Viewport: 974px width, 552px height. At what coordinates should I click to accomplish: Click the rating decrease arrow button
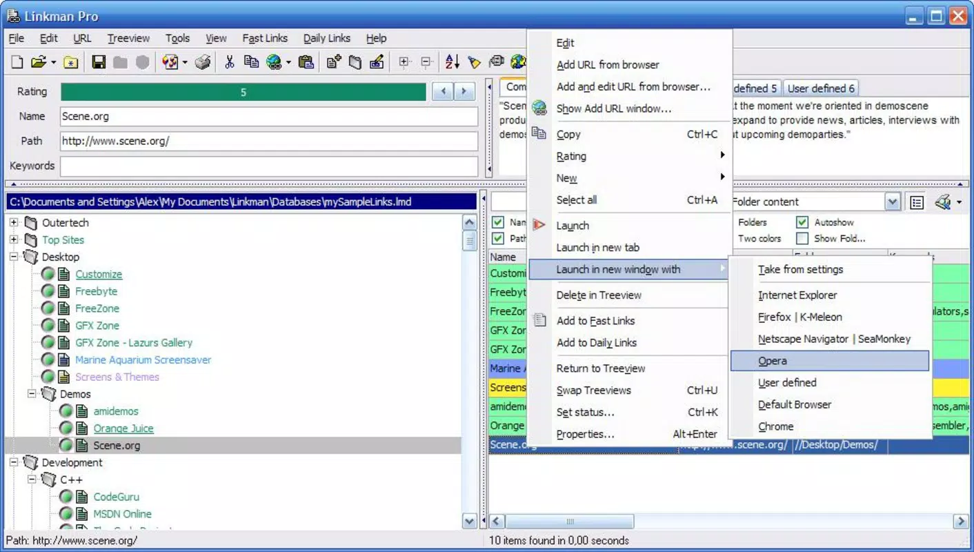[443, 91]
